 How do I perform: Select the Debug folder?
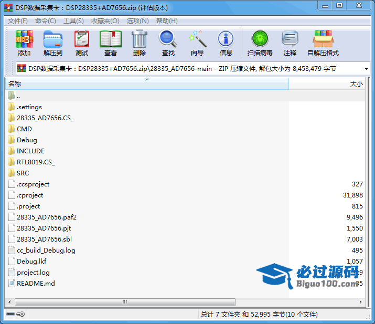pyautogui.click(x=27, y=140)
